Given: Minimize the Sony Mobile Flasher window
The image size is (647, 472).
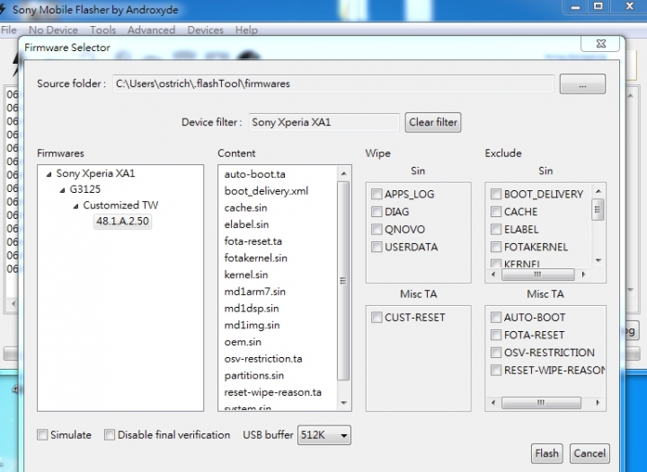Looking at the screenshot, I should click(x=575, y=6).
